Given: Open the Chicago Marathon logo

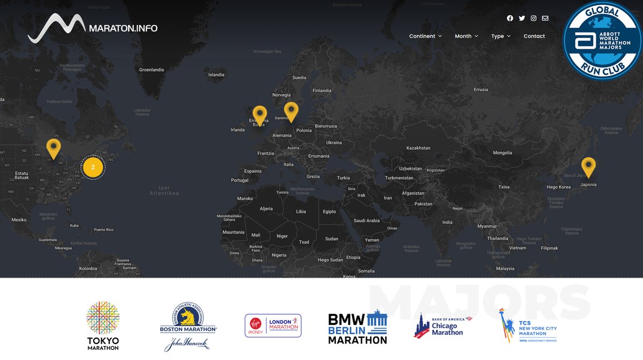Looking at the screenshot, I should point(443,326).
